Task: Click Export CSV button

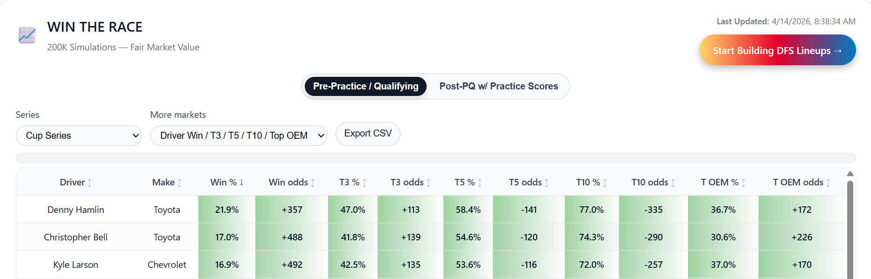Action: [x=368, y=134]
